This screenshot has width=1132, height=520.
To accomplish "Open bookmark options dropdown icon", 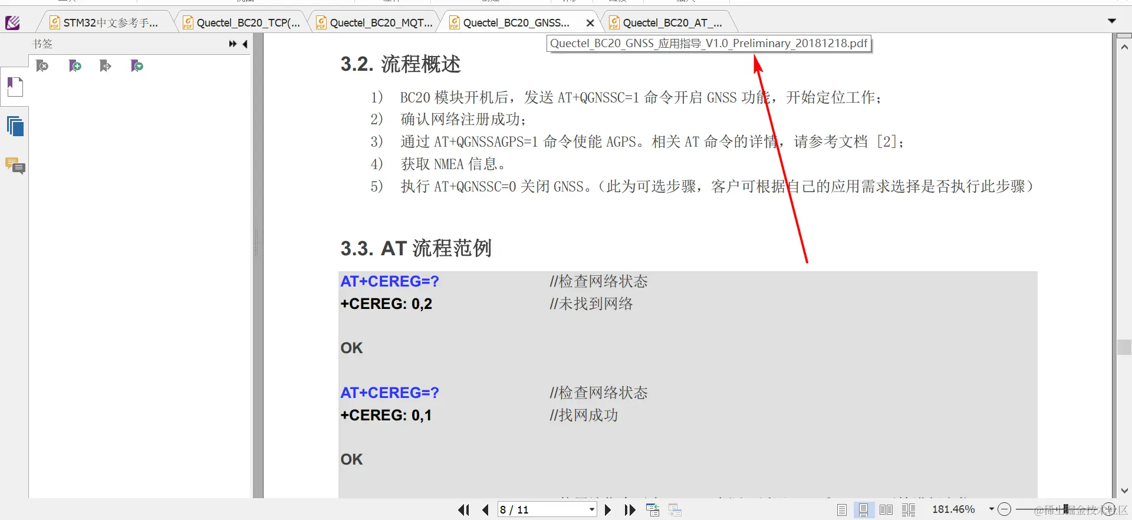I will coord(137,65).
